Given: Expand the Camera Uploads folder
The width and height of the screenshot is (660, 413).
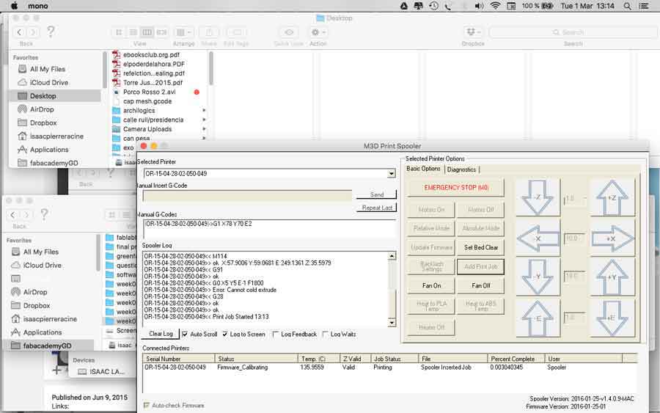Looking at the screenshot, I should 204,129.
